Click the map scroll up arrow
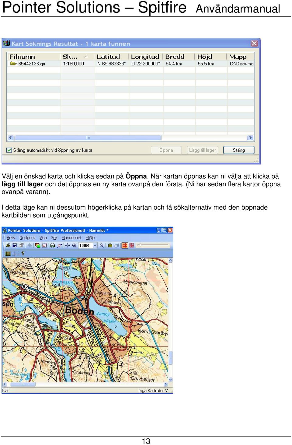This screenshot has height=445, width=292. point(170,261)
